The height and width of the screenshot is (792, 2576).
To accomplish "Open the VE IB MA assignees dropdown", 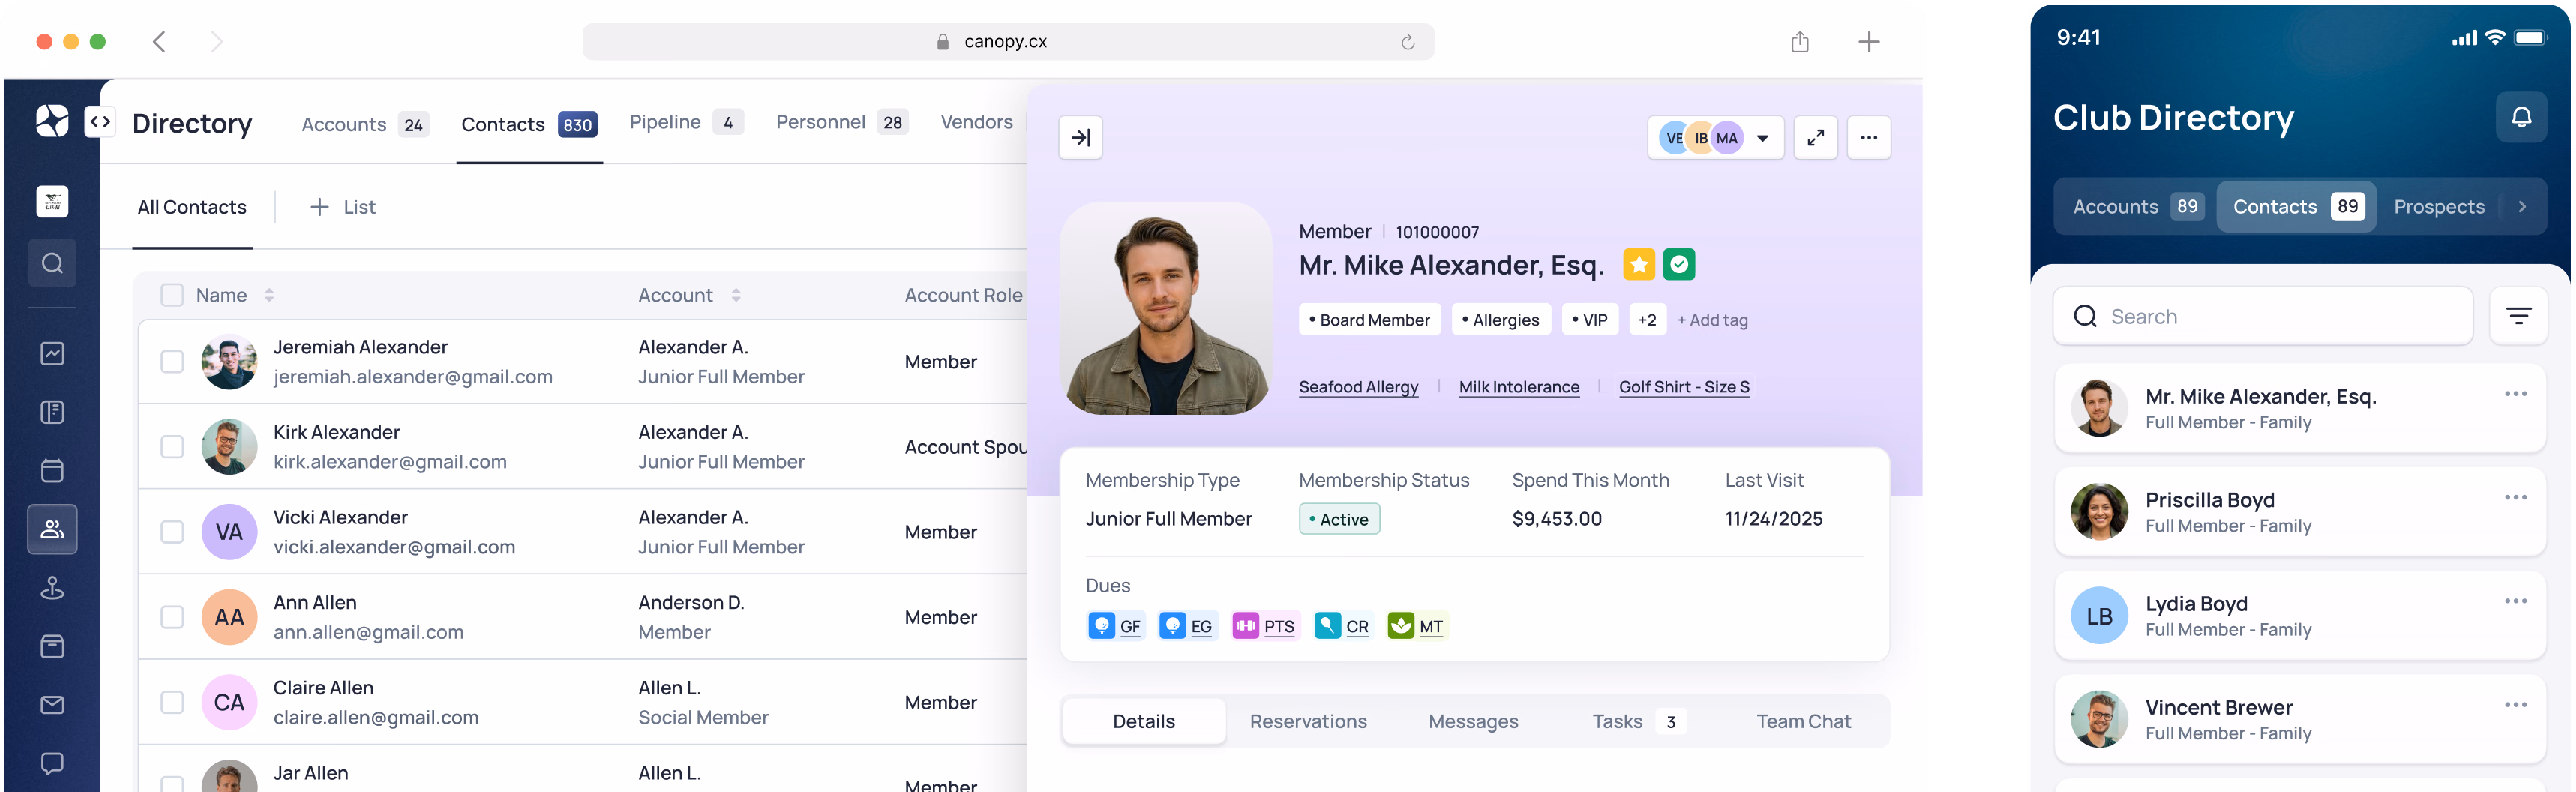I will click(x=1715, y=138).
